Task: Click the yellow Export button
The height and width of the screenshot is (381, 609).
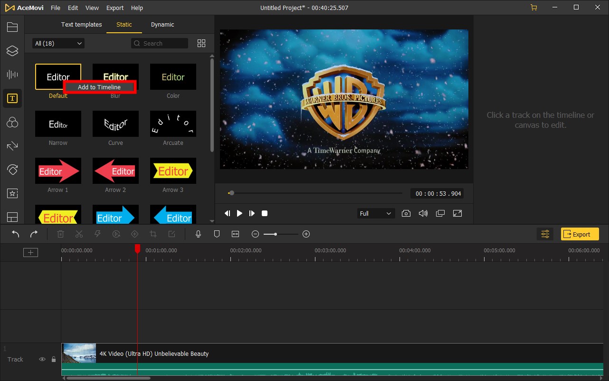Action: pyautogui.click(x=580, y=234)
